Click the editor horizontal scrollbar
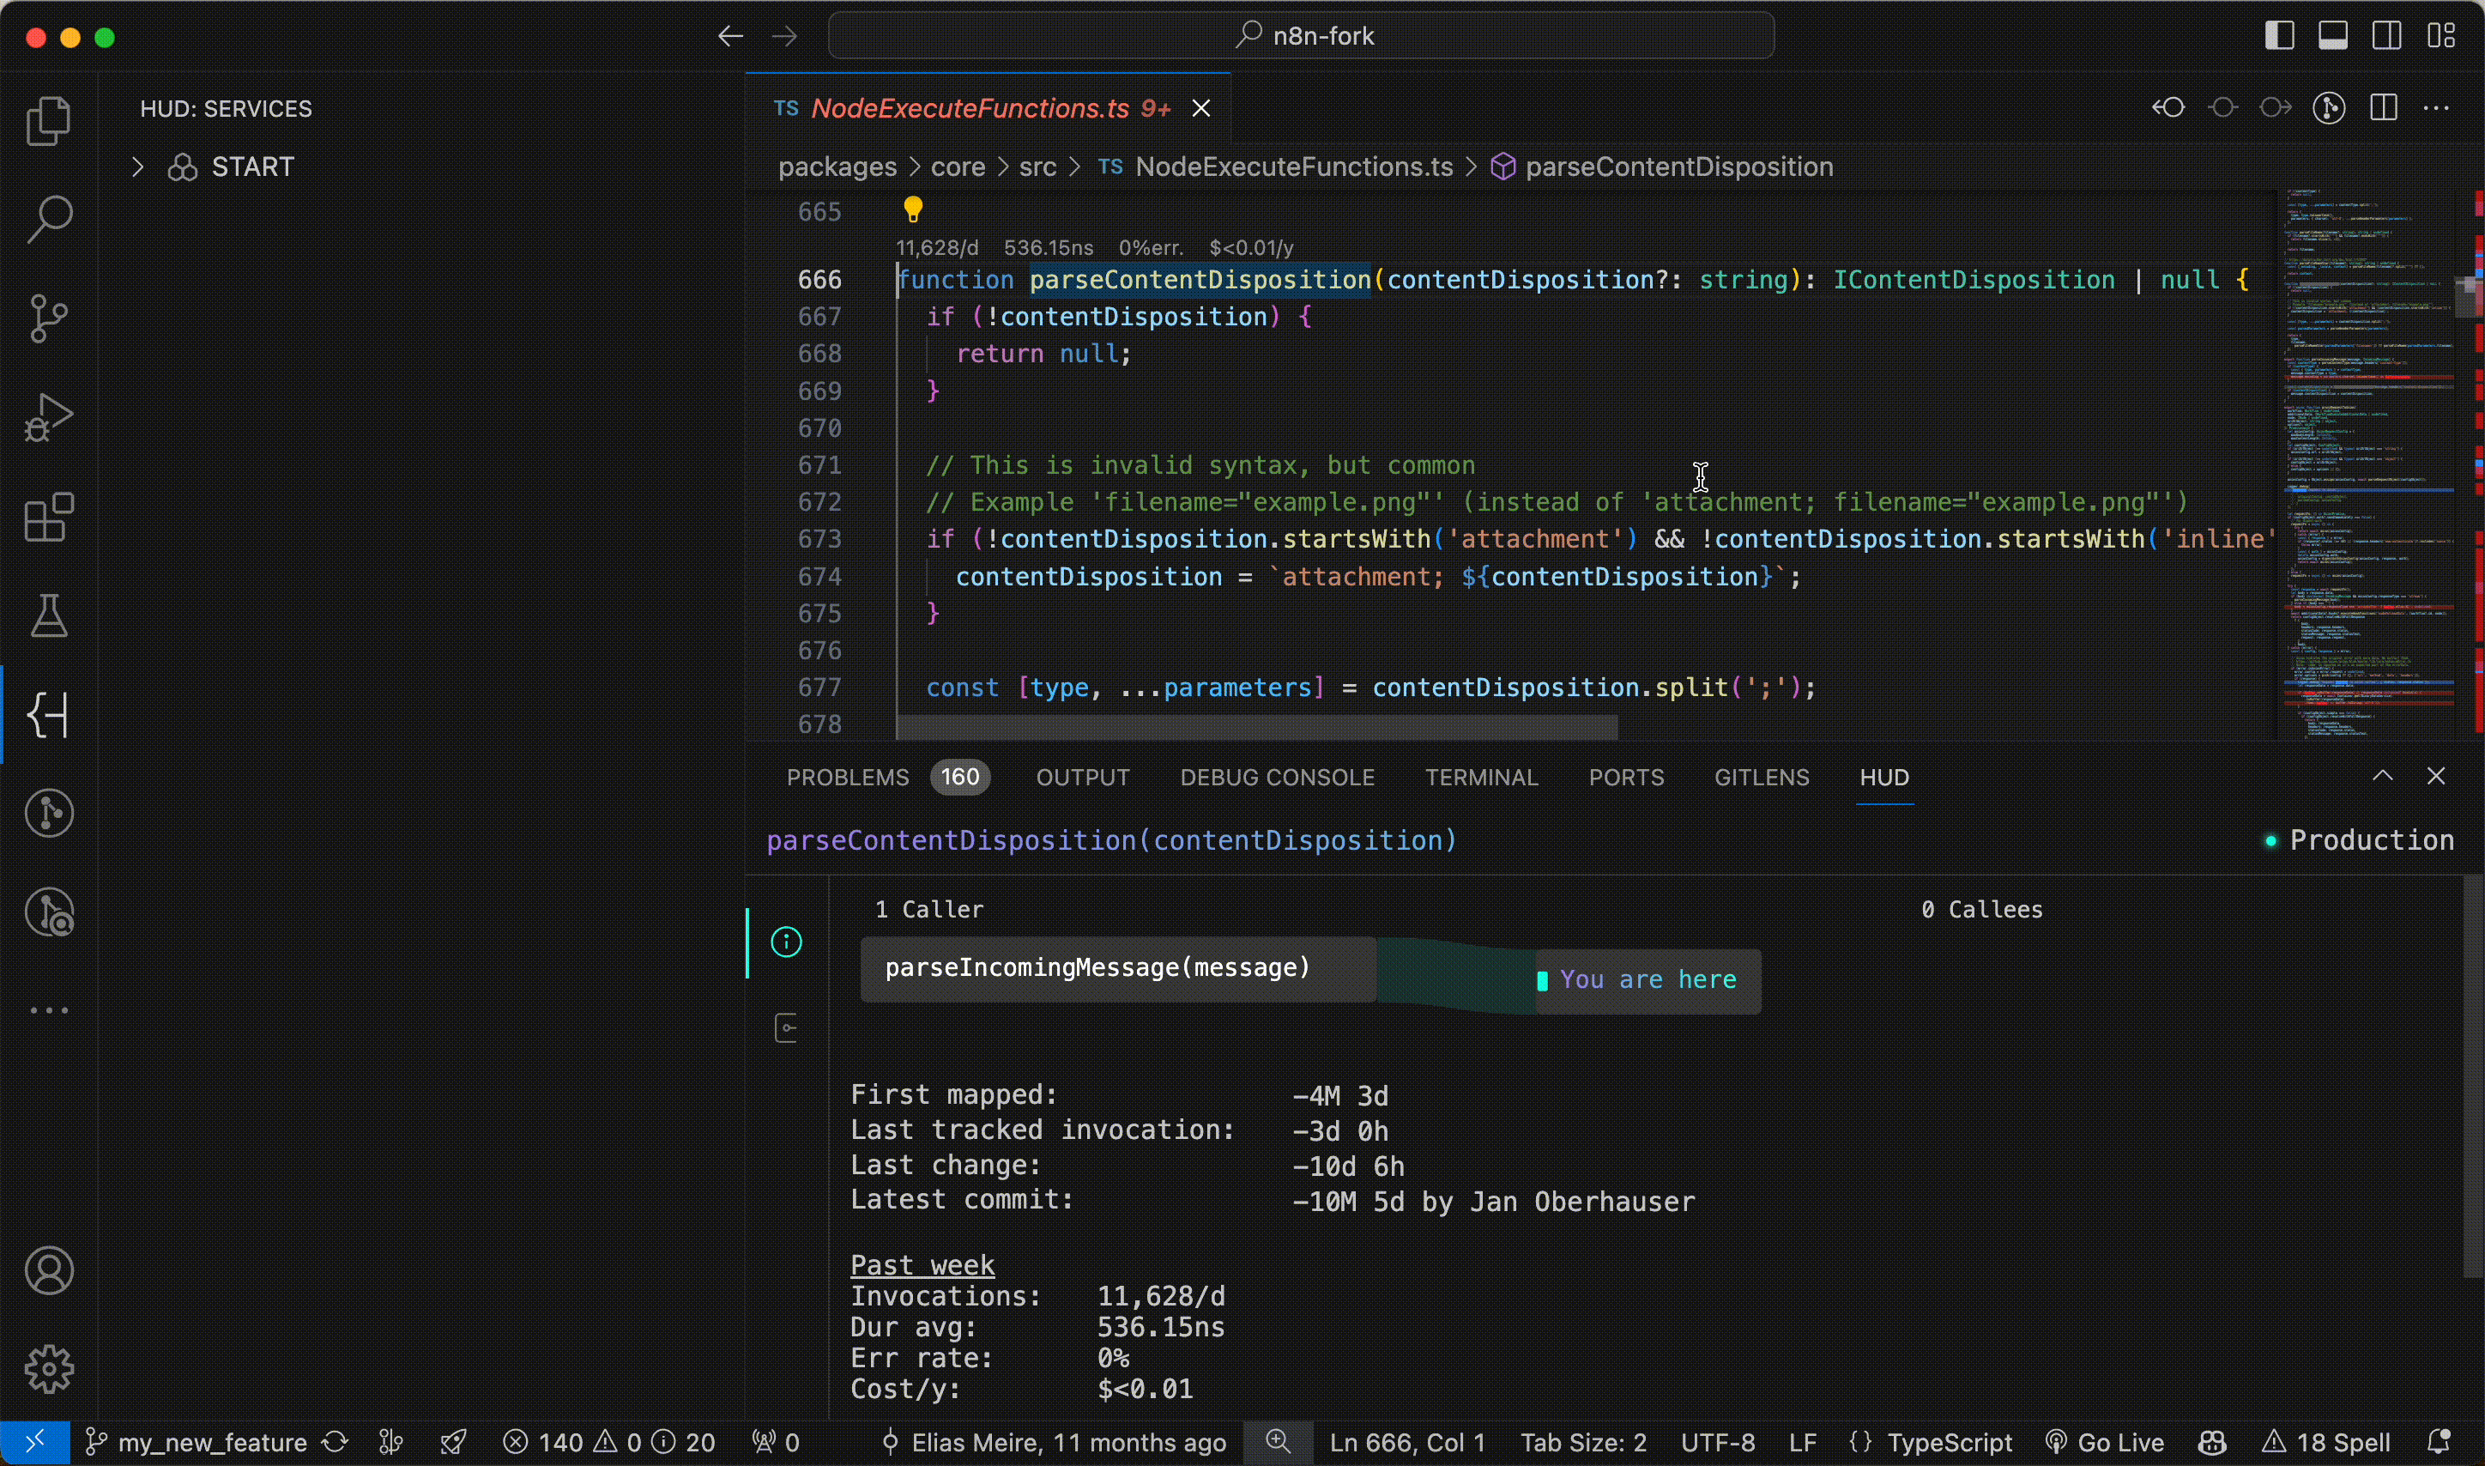Screen dimensions: 2485x1466 pos(1256,728)
